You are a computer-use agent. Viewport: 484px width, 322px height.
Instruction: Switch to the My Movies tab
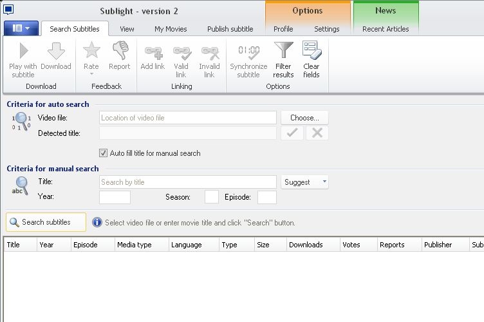171,29
